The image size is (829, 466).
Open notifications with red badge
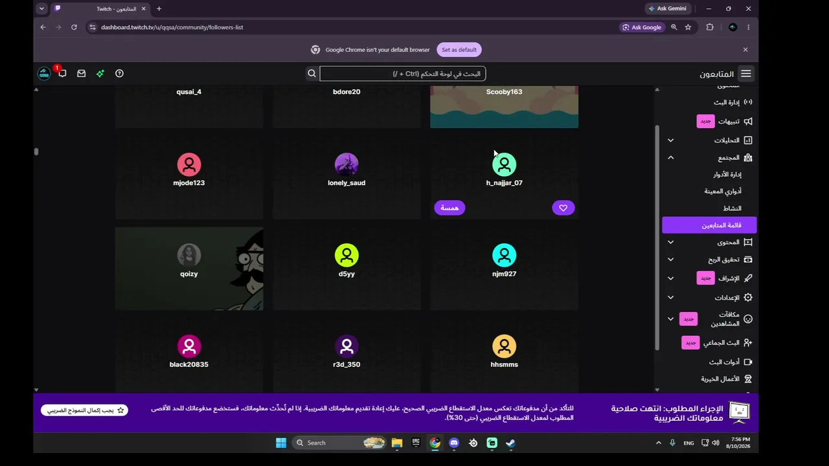click(x=62, y=74)
